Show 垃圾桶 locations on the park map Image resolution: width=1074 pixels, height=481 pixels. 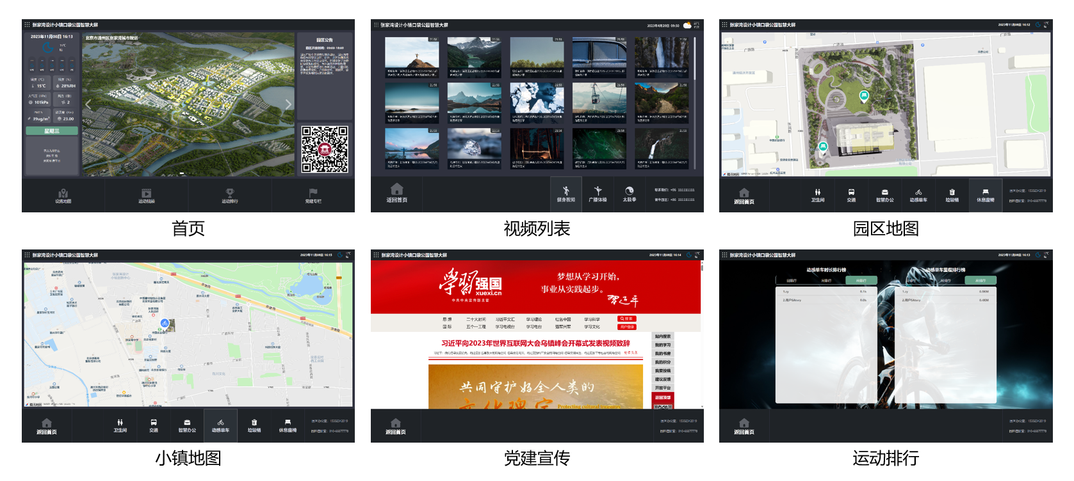click(x=952, y=195)
